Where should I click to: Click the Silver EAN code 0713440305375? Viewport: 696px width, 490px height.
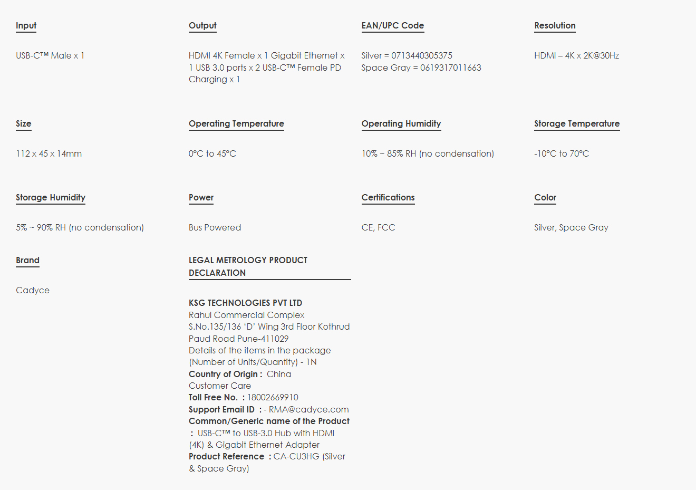click(x=421, y=55)
